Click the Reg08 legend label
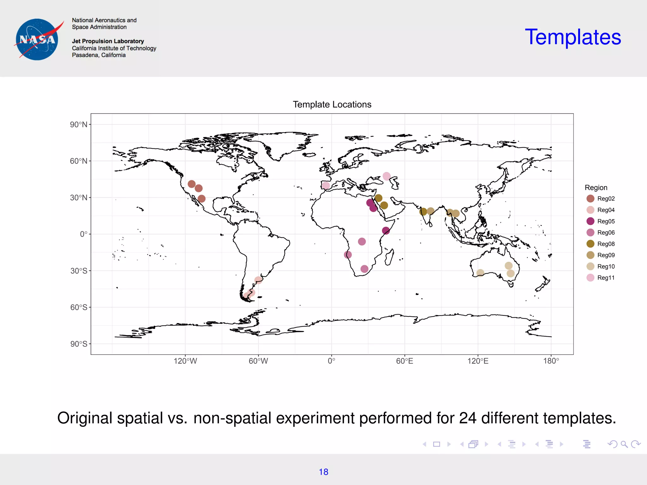 [606, 244]
